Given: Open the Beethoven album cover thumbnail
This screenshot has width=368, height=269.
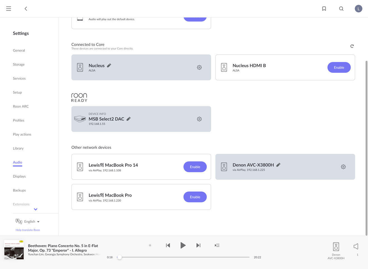Looking at the screenshot, I should coord(14,250).
